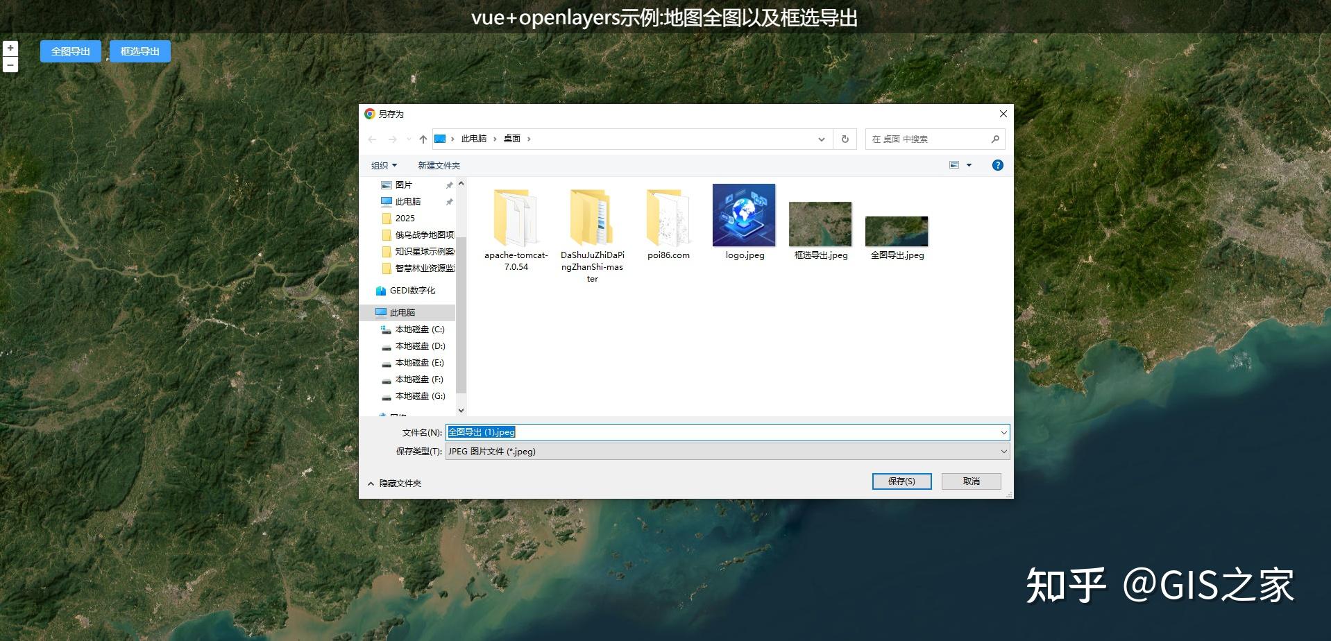Image resolution: width=1331 pixels, height=641 pixels.
Task: Click the back navigation arrow
Action: 372,139
